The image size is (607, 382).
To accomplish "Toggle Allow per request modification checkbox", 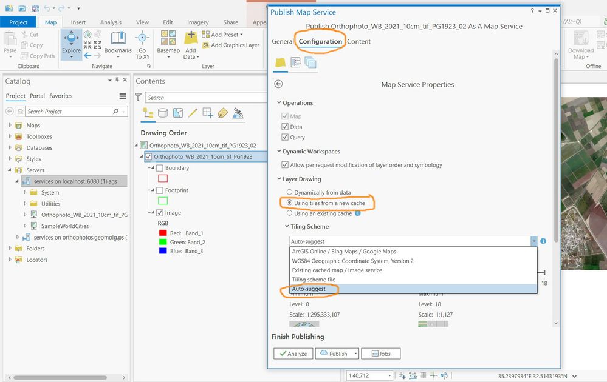I will pyautogui.click(x=285, y=165).
